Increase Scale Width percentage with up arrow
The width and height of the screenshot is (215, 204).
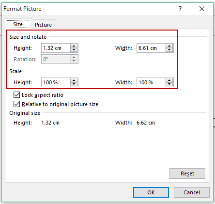click(x=169, y=80)
